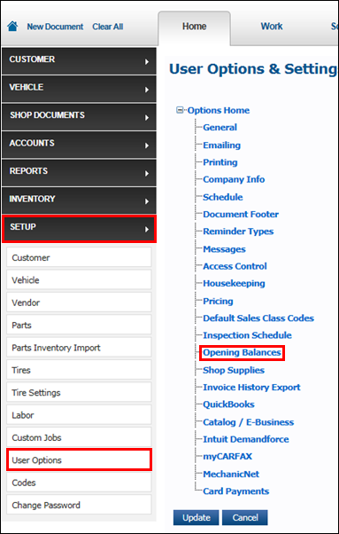
Task: Open Schedule options
Action: pos(223,197)
